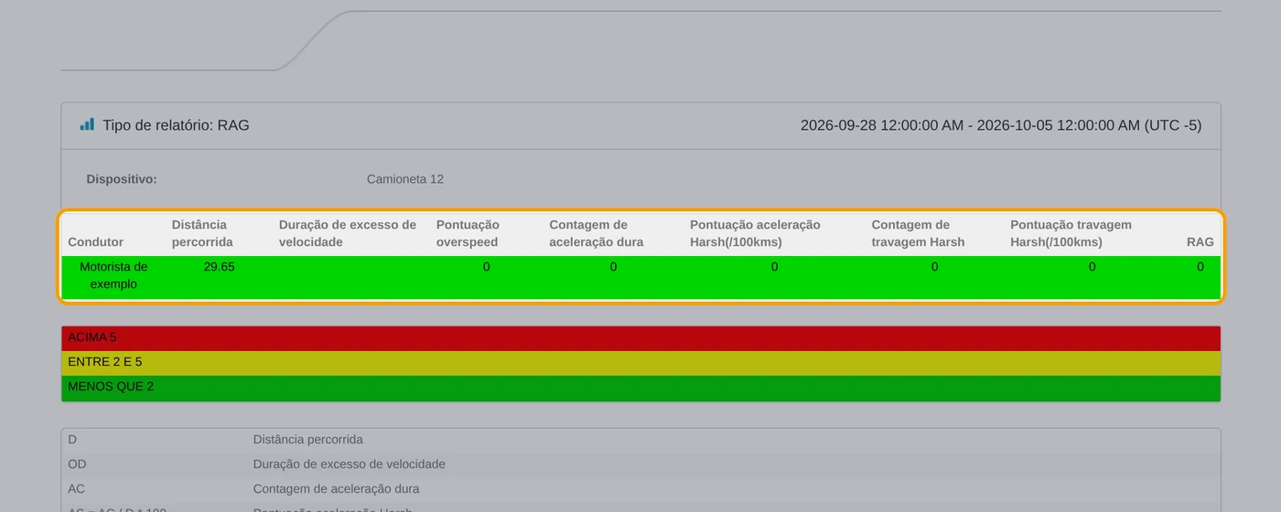
Task: Click 'Pontuação travagem Harsh(/100kms)' header
Action: (x=1071, y=233)
